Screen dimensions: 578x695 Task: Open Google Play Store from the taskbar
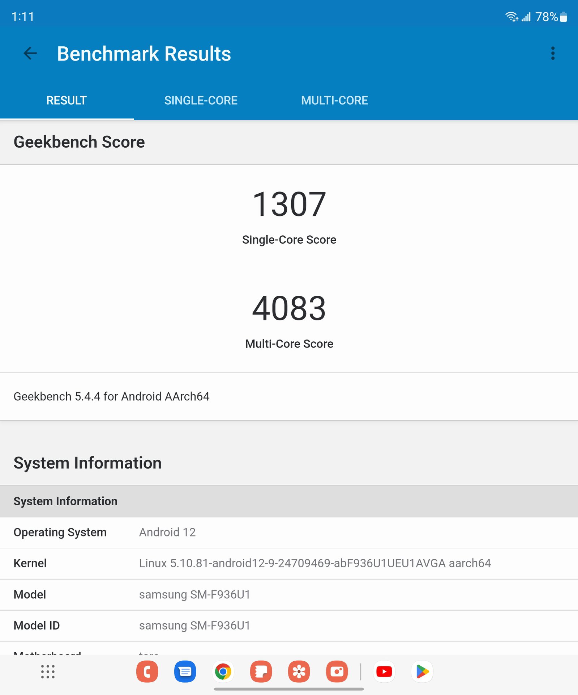pyautogui.click(x=422, y=672)
